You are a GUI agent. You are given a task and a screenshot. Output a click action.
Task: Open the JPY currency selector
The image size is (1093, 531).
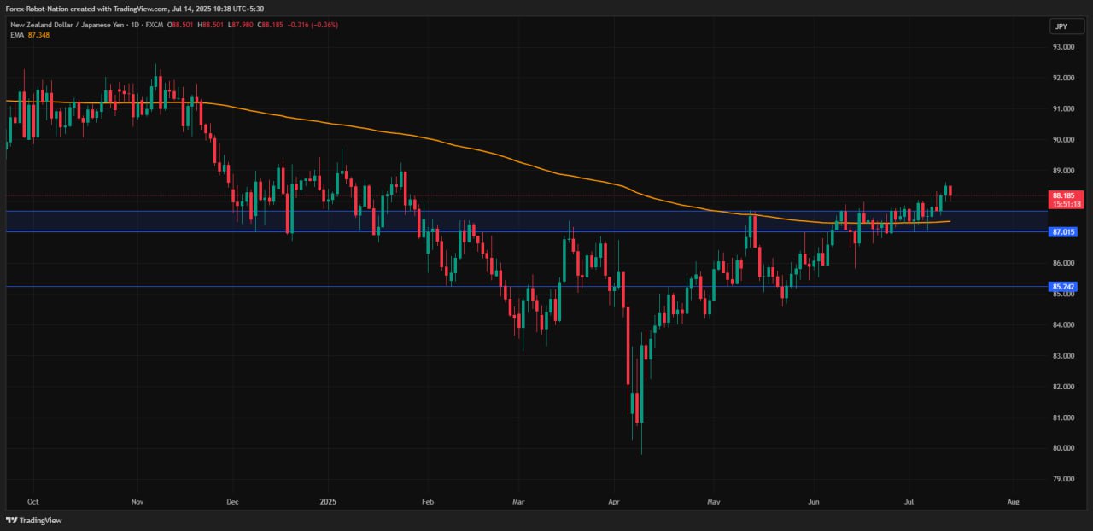coord(1067,26)
